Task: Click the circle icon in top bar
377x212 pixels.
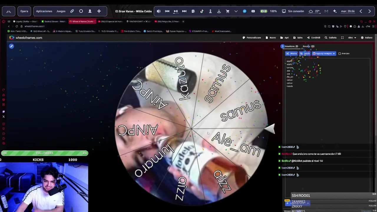Action: pos(81,11)
